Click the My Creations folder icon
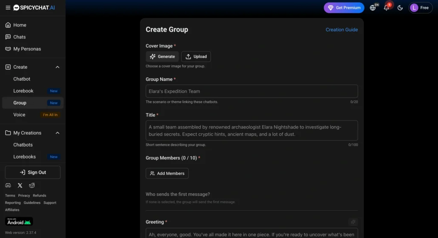 pyautogui.click(x=8, y=133)
